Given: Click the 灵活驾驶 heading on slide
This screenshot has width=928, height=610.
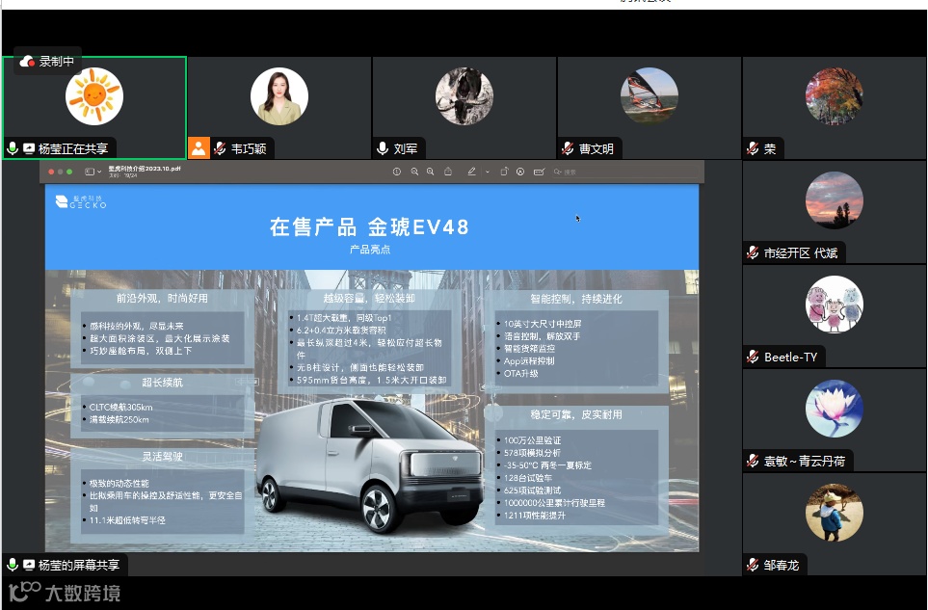Looking at the screenshot, I should pos(162,456).
